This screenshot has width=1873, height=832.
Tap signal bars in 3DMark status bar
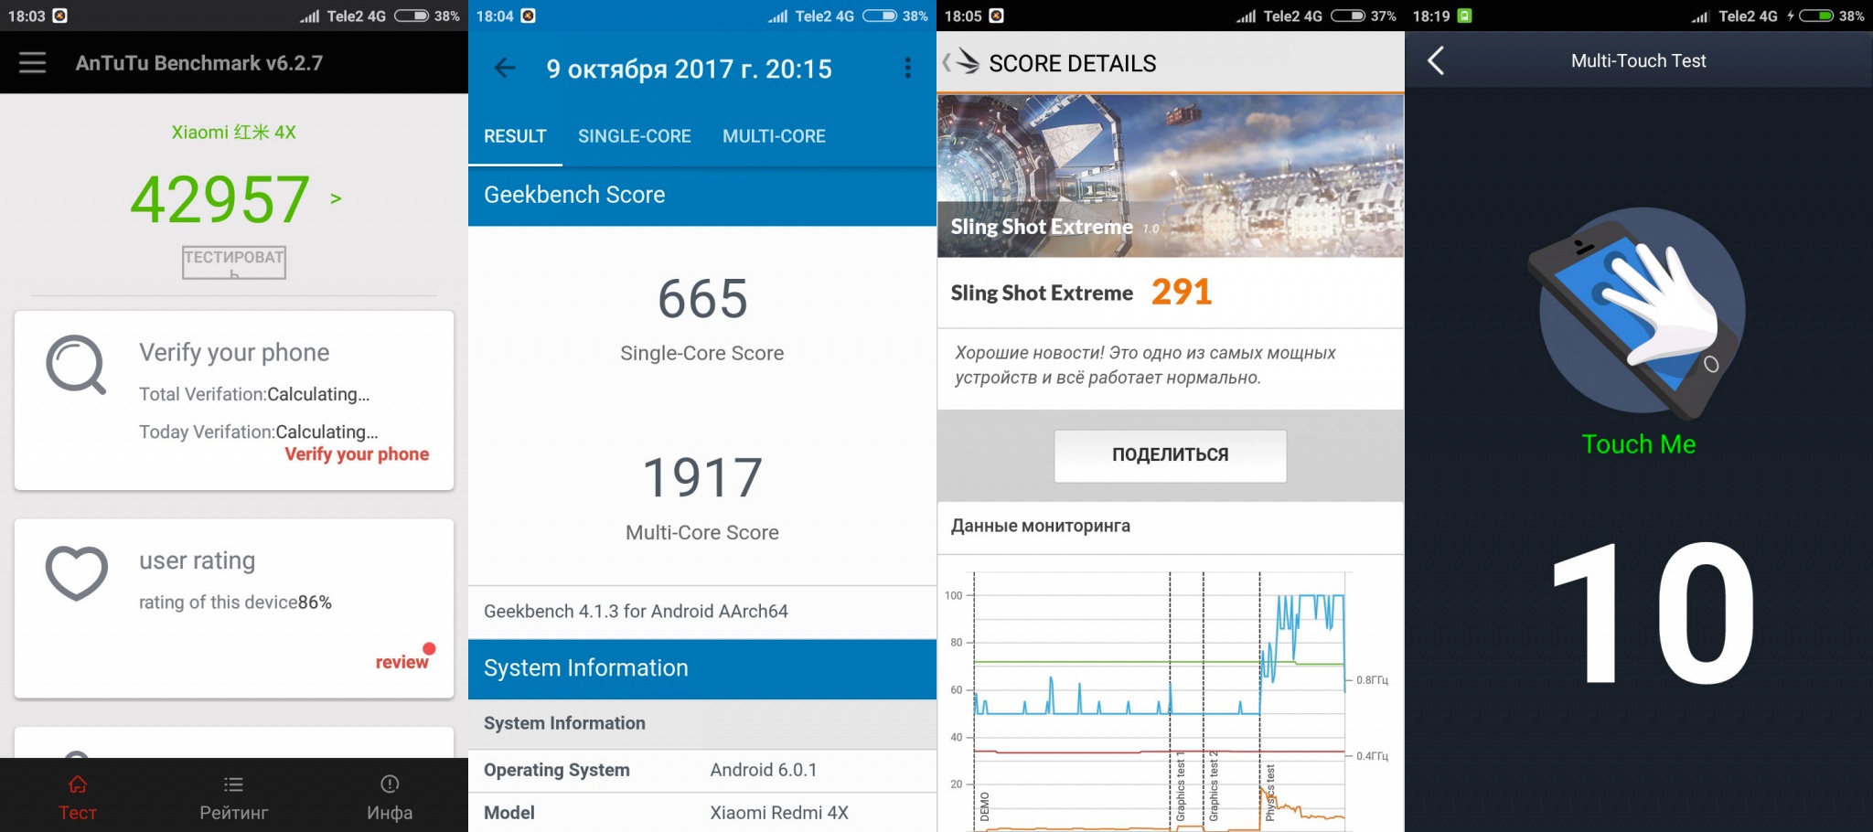tap(1246, 16)
